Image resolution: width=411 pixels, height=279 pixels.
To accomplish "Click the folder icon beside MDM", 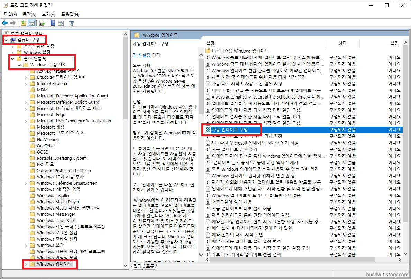I will 32,90.
